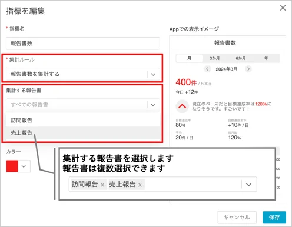This screenshot has height=227, width=292.
Task: Click the 今日 +12件 text
Action: tap(187, 92)
